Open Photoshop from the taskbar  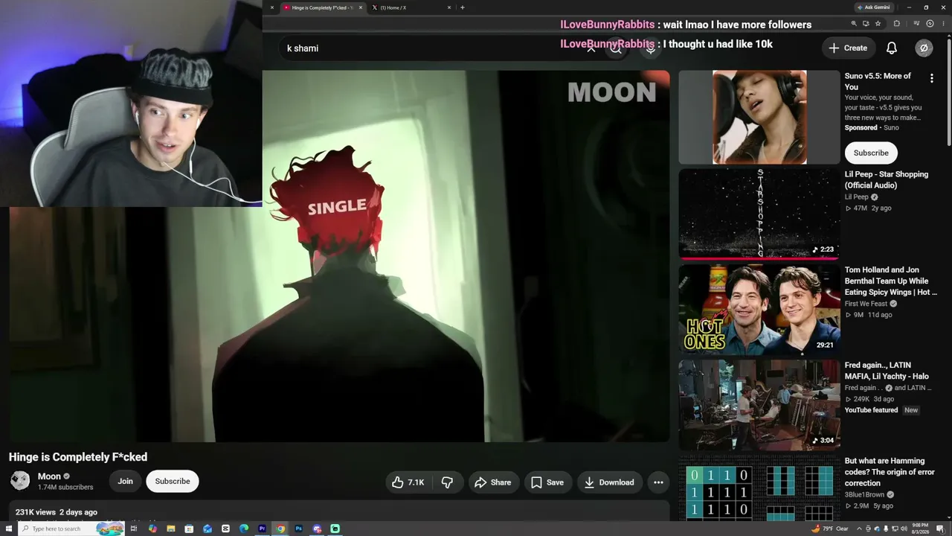point(298,529)
